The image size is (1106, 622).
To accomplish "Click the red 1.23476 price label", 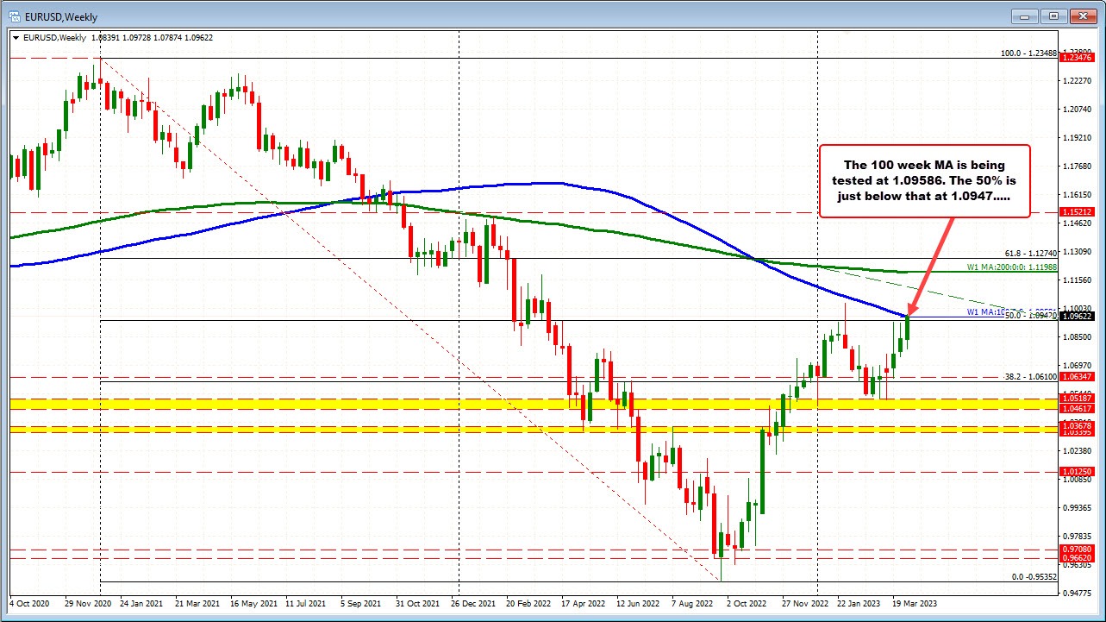I will point(1077,57).
